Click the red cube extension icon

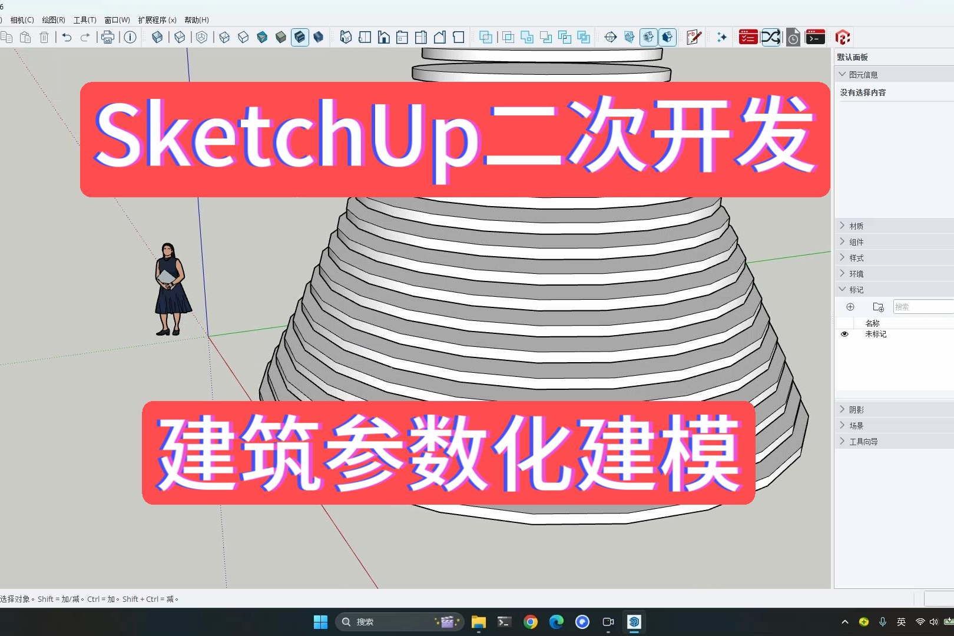[843, 38]
